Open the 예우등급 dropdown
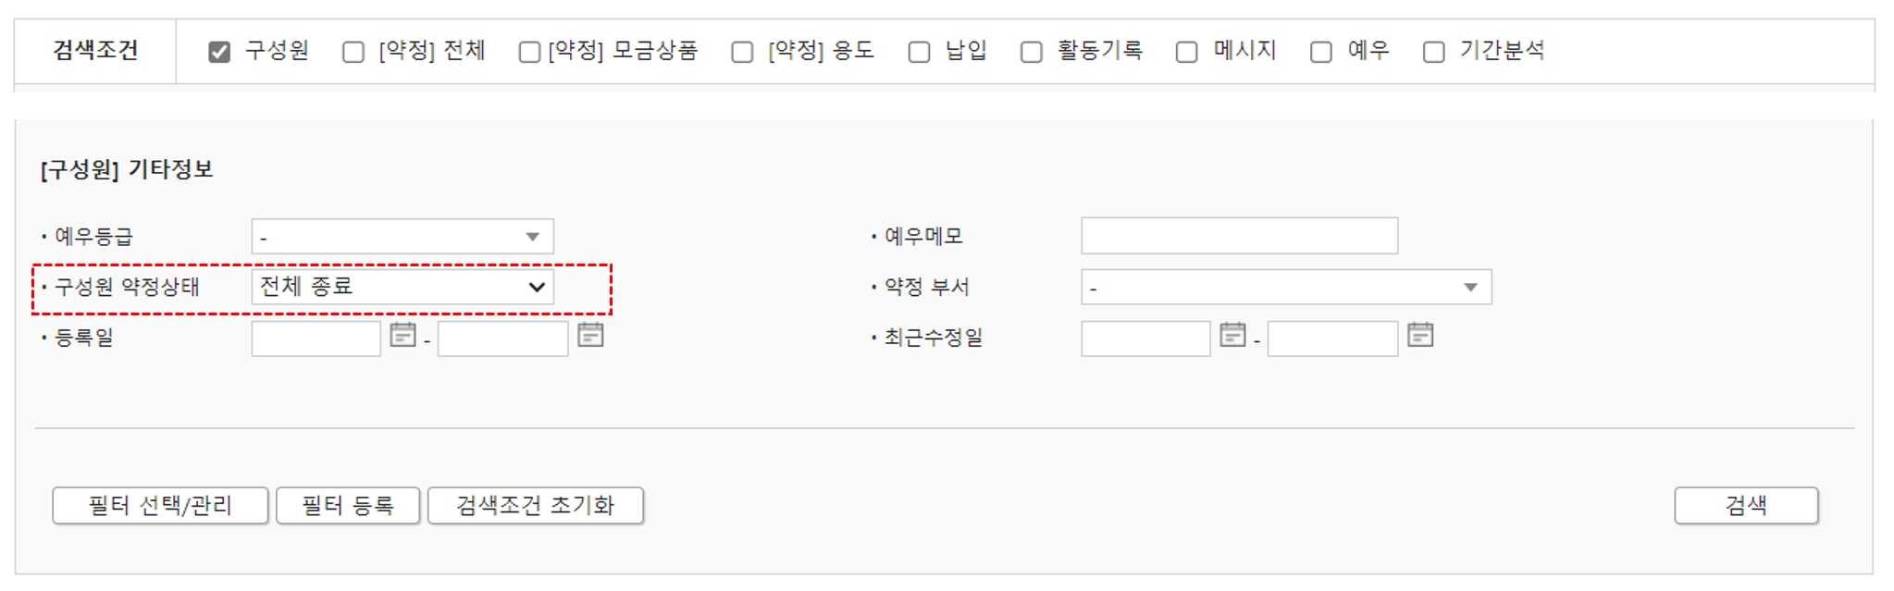Screen dimensions: 1894x591 [x=402, y=236]
